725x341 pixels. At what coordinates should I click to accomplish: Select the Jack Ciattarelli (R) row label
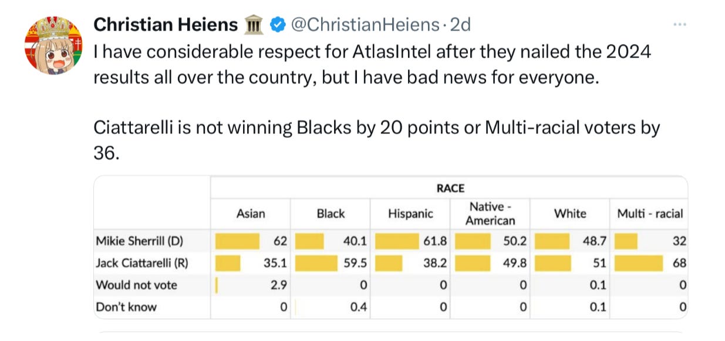(x=141, y=263)
